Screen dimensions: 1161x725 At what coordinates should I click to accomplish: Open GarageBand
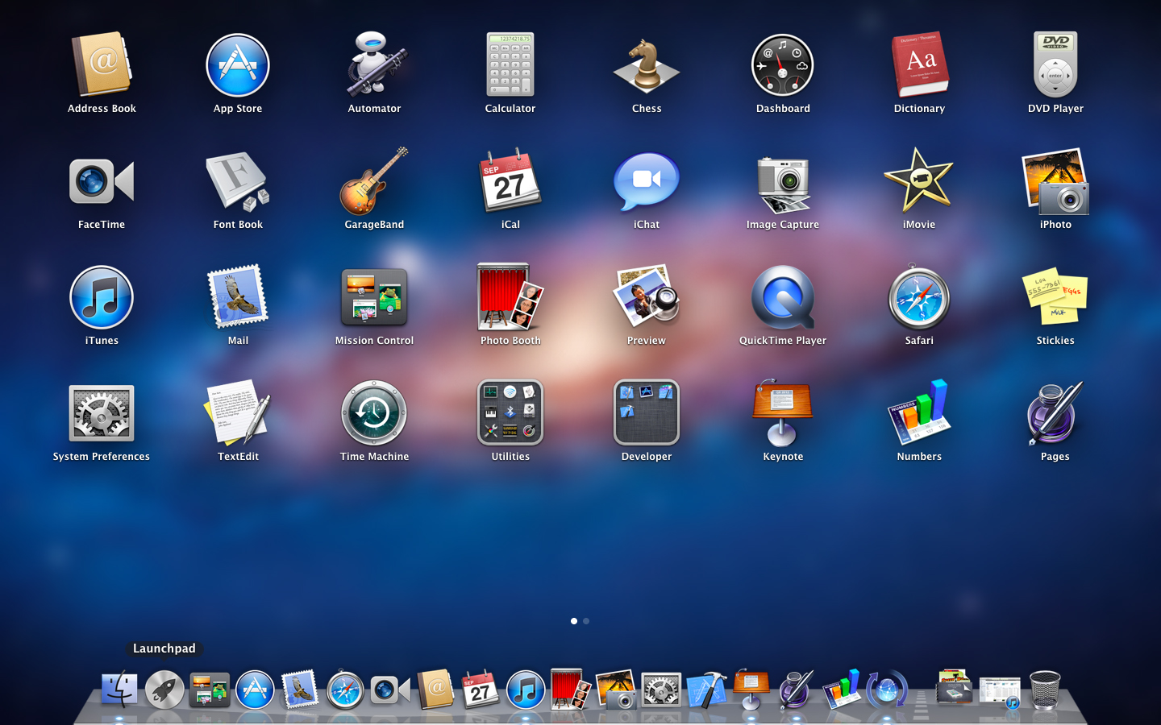(374, 181)
